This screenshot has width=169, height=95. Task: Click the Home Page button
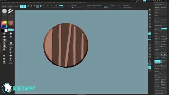pos(4,6)
